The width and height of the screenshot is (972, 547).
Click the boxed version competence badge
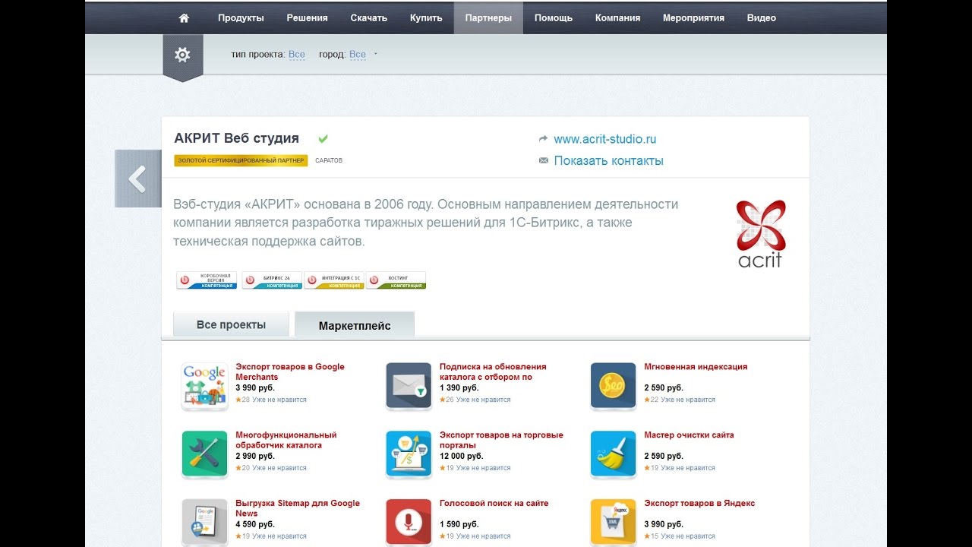207,280
